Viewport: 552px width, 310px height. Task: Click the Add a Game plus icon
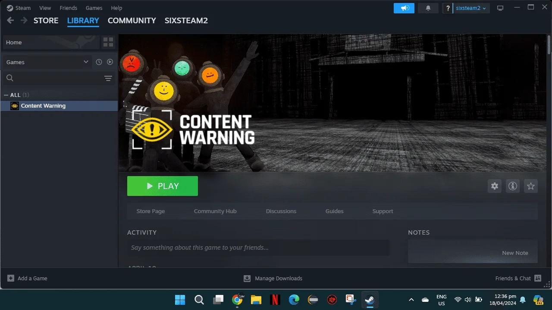11,278
